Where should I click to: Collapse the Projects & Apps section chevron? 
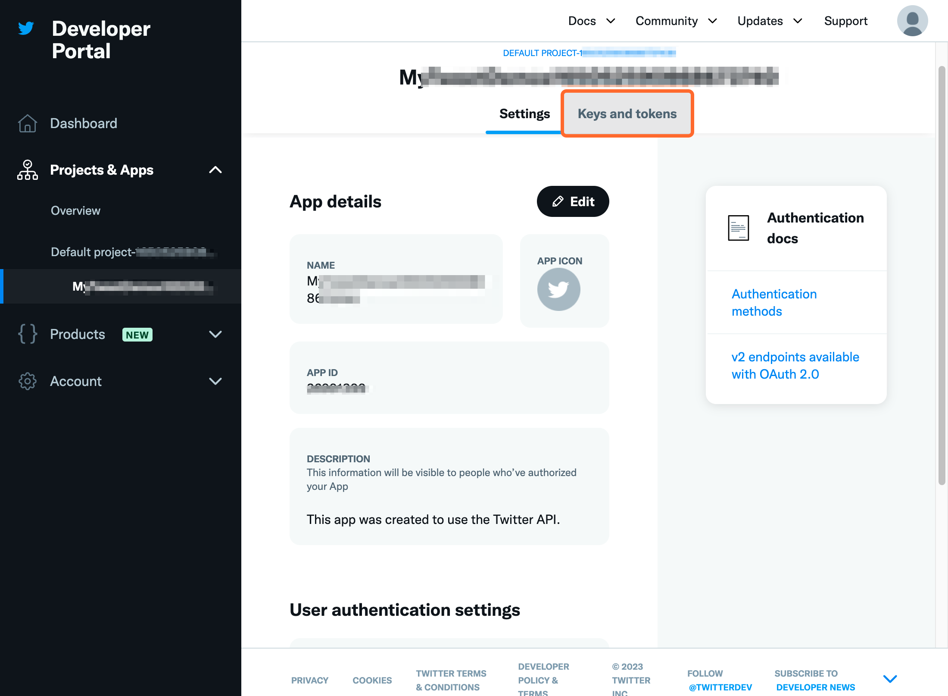[x=215, y=170]
